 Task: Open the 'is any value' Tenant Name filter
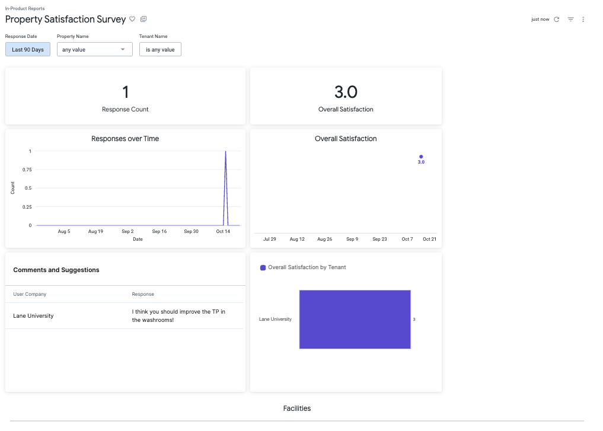coord(161,49)
